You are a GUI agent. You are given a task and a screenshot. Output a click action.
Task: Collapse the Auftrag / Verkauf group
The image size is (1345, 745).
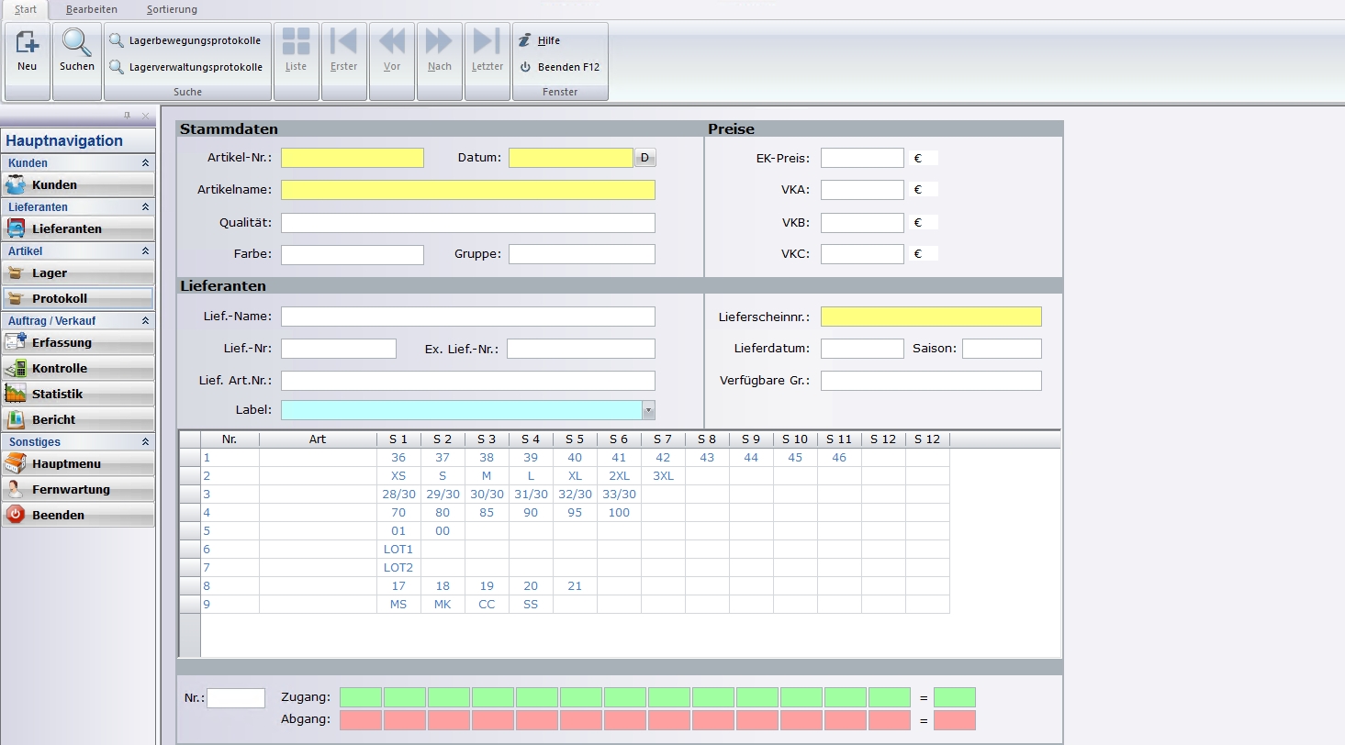tap(78, 320)
